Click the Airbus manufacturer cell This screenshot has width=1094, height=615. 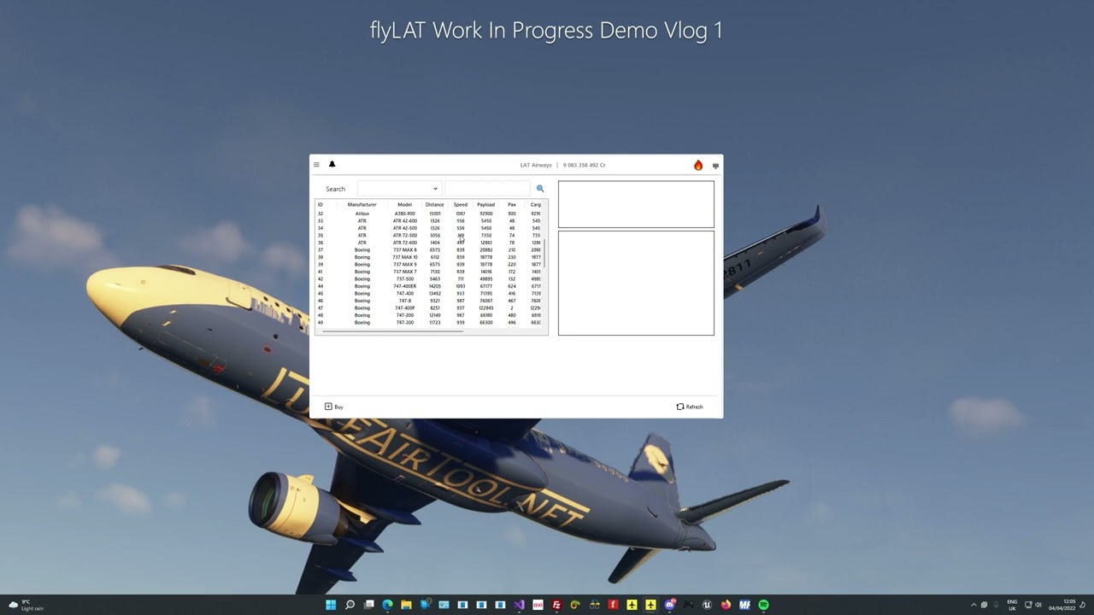[x=362, y=214]
